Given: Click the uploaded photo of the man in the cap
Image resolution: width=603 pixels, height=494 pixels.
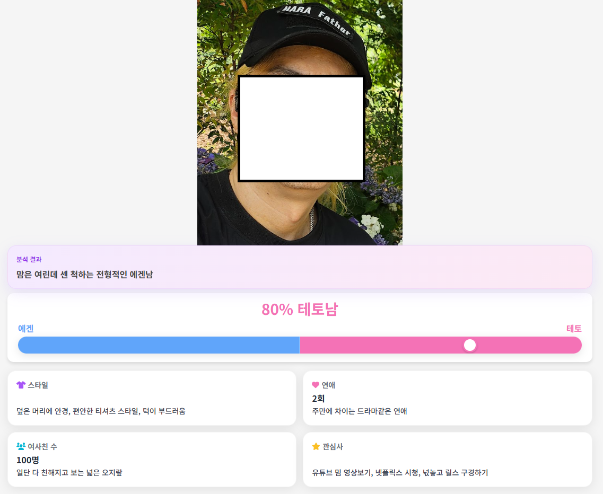Looking at the screenshot, I should point(300,122).
